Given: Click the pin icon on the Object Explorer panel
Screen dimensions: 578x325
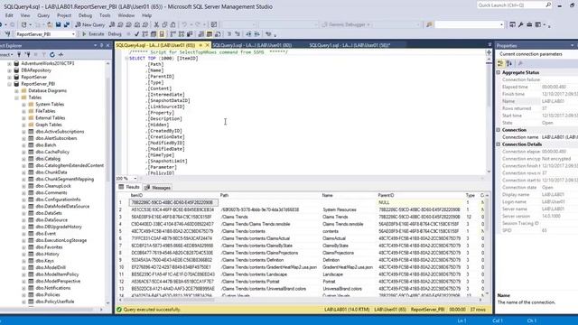Looking at the screenshot, I should click(102, 45).
